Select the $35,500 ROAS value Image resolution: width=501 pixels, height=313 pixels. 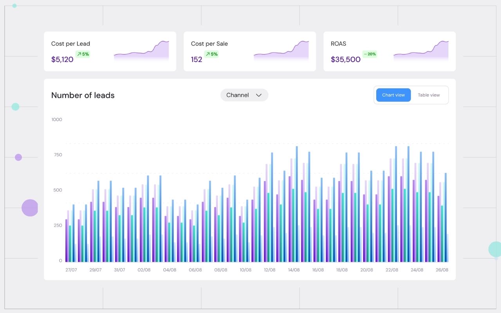point(345,59)
